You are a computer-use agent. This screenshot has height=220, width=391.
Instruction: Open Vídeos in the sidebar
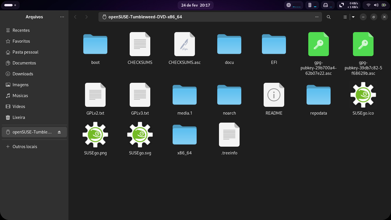(34, 107)
